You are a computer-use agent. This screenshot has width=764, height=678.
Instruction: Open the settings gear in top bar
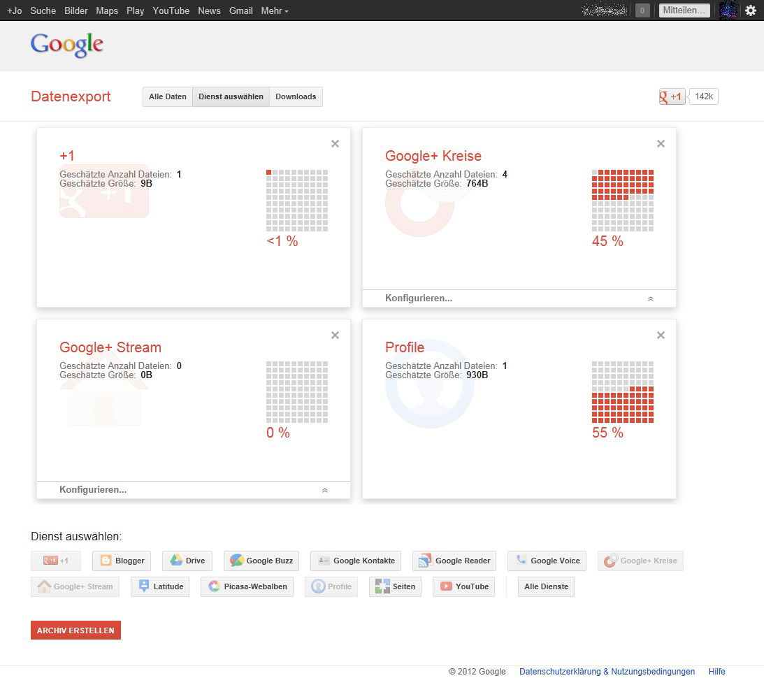pos(751,10)
